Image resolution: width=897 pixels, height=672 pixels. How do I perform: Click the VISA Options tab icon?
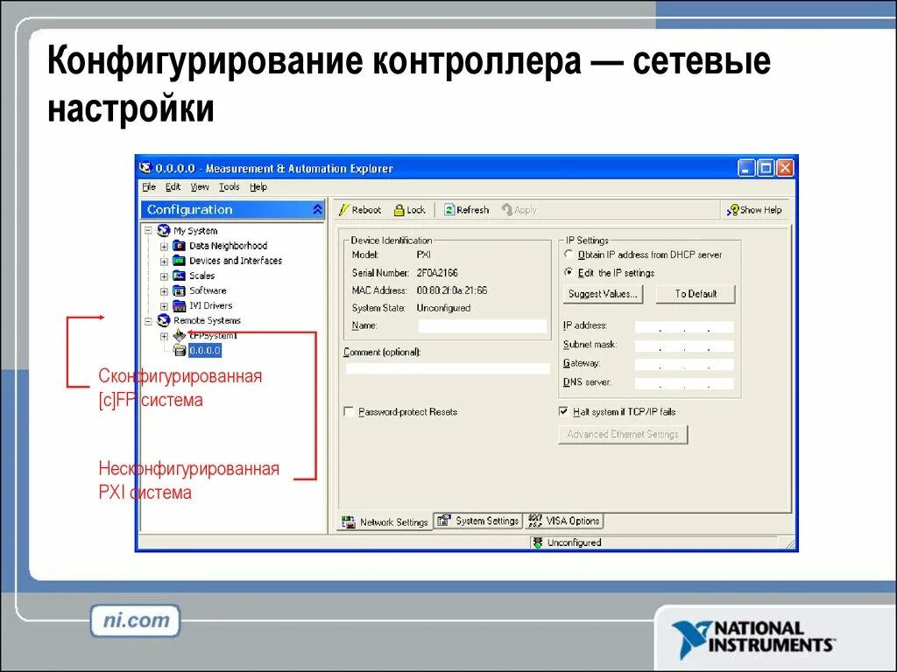(535, 521)
